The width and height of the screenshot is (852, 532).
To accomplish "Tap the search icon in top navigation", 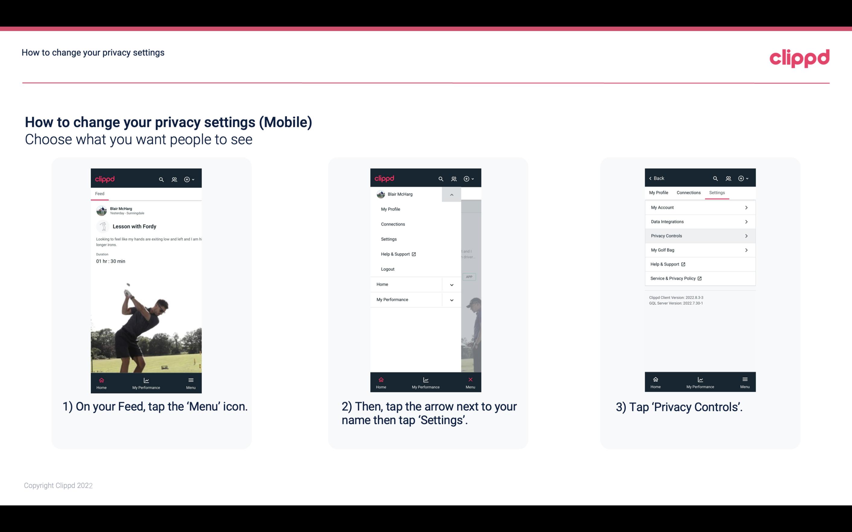I will (162, 178).
